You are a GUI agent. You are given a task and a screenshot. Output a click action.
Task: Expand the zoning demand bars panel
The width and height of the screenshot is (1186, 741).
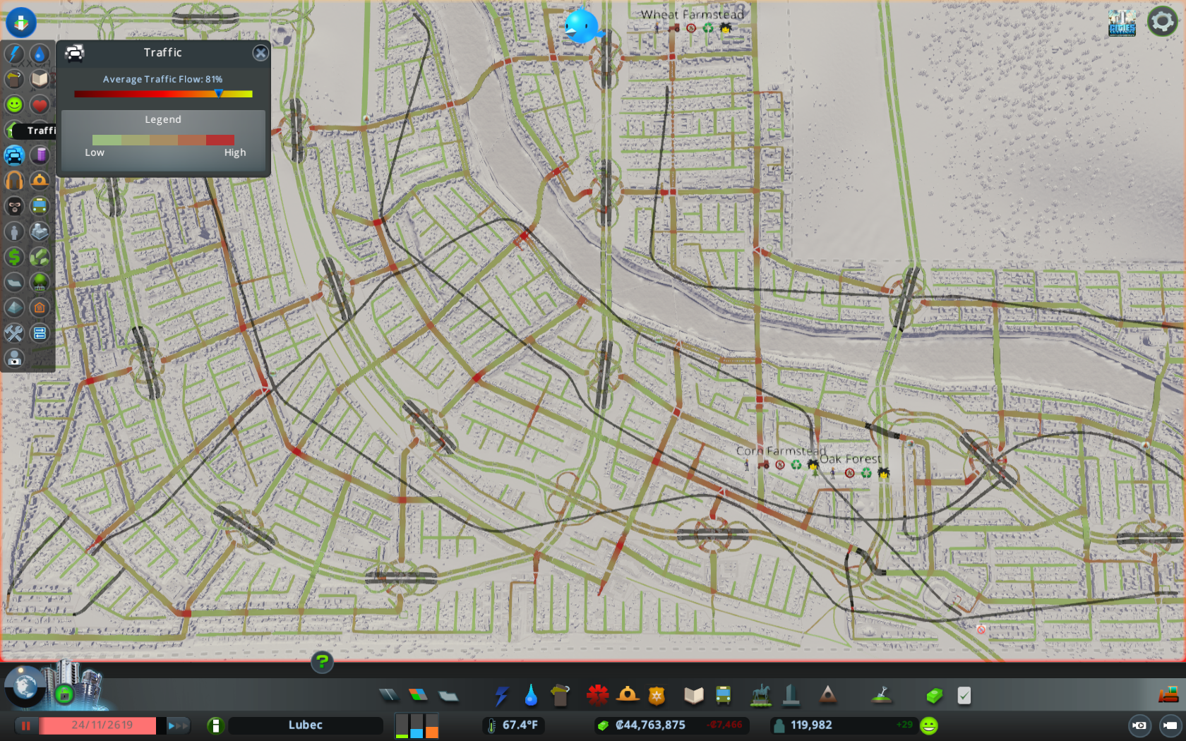417,725
